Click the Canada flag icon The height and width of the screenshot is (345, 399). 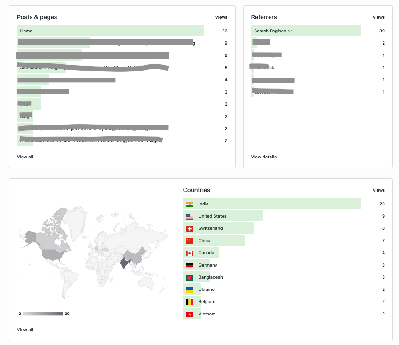point(190,253)
